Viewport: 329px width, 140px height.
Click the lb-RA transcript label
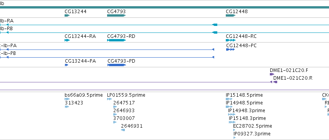pyautogui.click(x=7, y=21)
